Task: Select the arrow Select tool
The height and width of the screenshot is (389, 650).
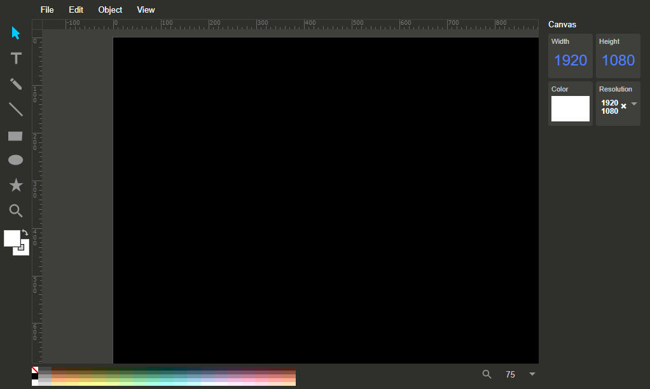Action: pos(16,32)
